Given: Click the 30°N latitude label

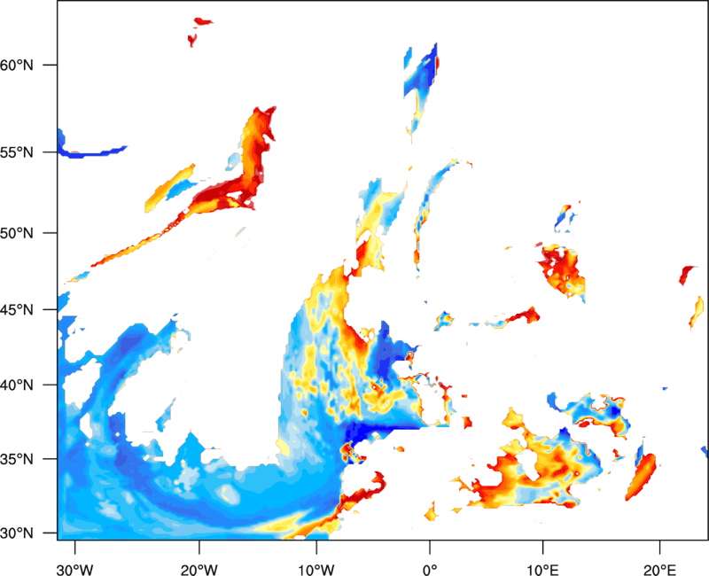Looking at the screenshot, I should [x=17, y=533].
